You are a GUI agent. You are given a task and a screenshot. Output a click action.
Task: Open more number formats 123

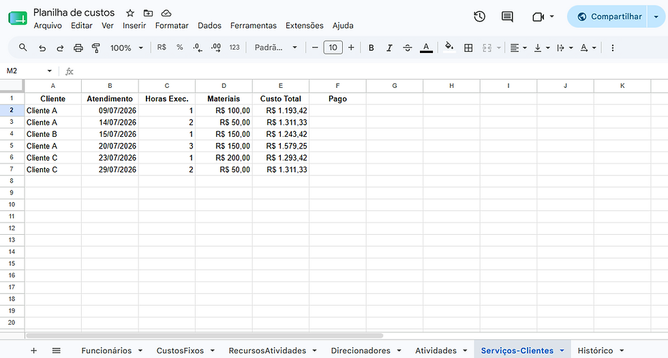pyautogui.click(x=234, y=48)
